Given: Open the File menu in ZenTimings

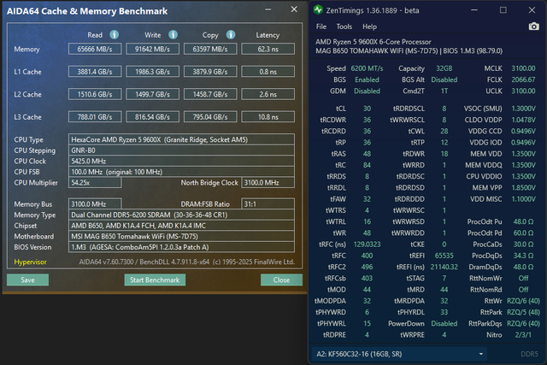Looking at the screenshot, I should click(321, 26).
